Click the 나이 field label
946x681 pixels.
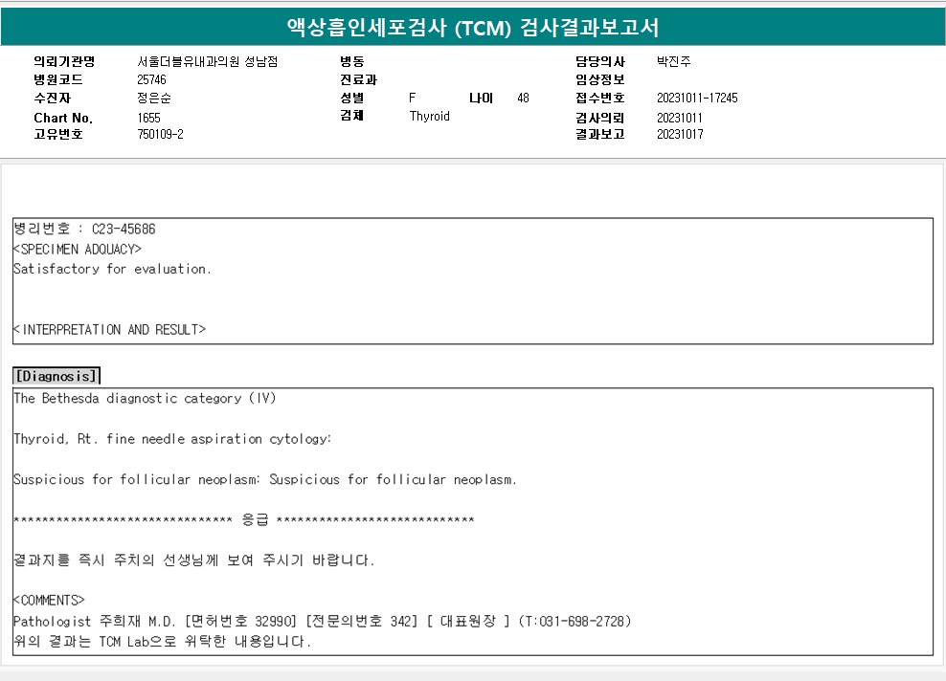point(481,98)
